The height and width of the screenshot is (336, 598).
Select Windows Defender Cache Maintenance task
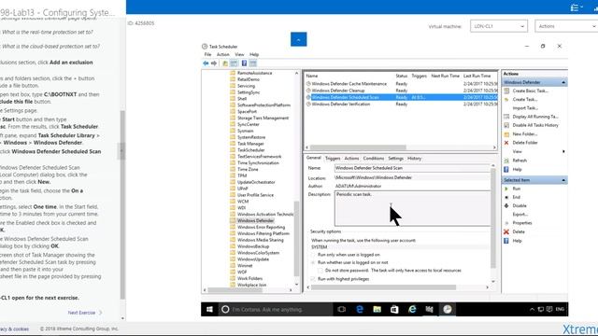point(349,84)
